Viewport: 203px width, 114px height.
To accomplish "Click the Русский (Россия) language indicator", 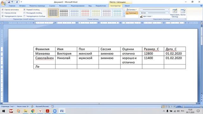I will tap(42, 106).
